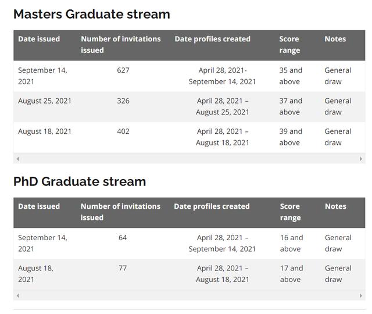Click the left scroll arrow under Masters table

tap(17, 159)
